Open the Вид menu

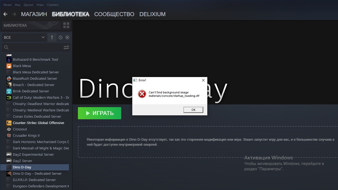point(18,5)
